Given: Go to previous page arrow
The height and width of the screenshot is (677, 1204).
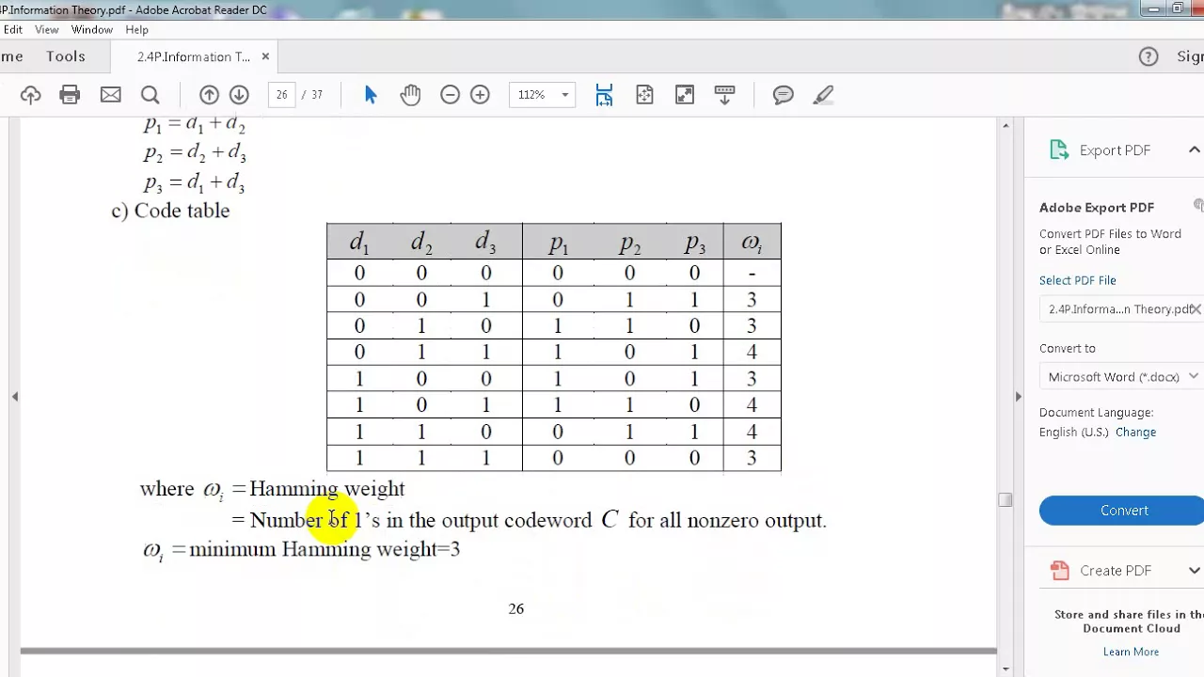Looking at the screenshot, I should point(209,95).
